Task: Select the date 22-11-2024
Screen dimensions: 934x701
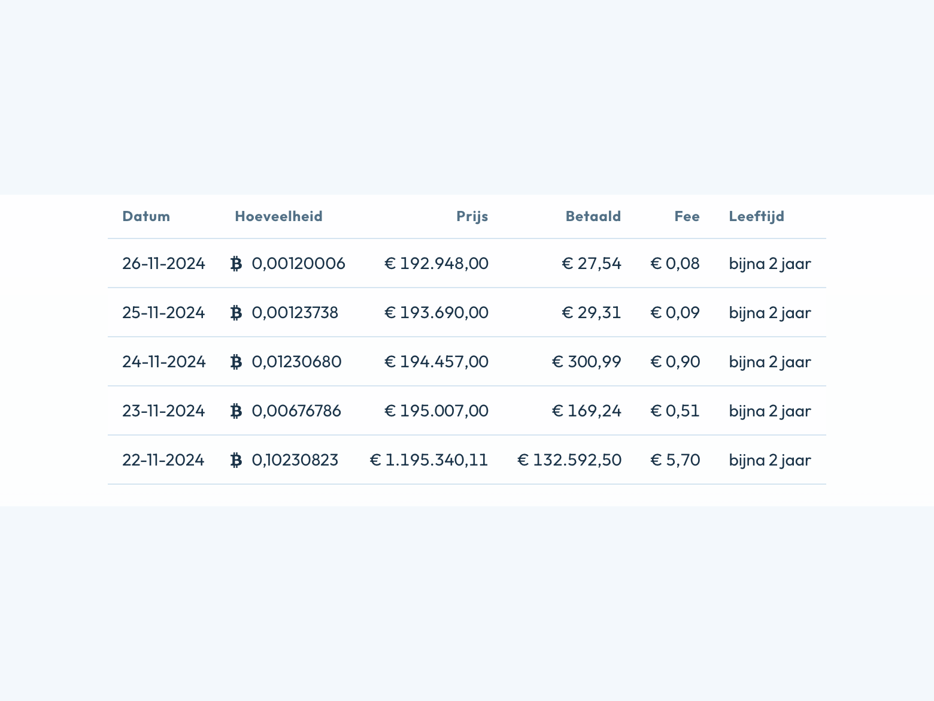Action: tap(163, 460)
